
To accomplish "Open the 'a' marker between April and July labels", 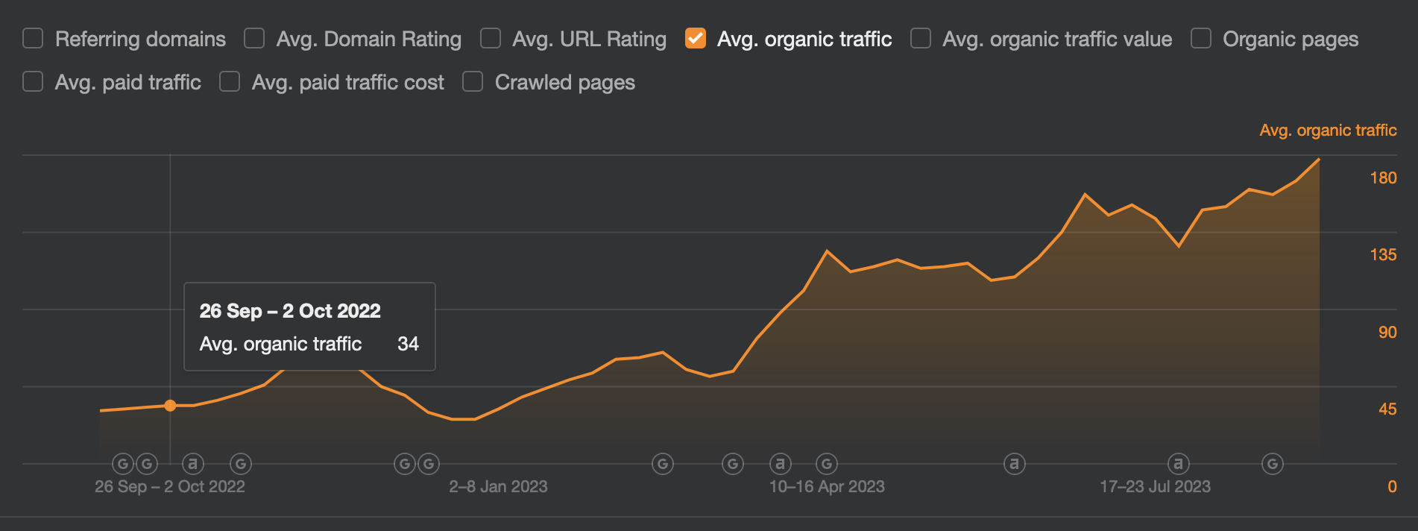I will (1014, 464).
